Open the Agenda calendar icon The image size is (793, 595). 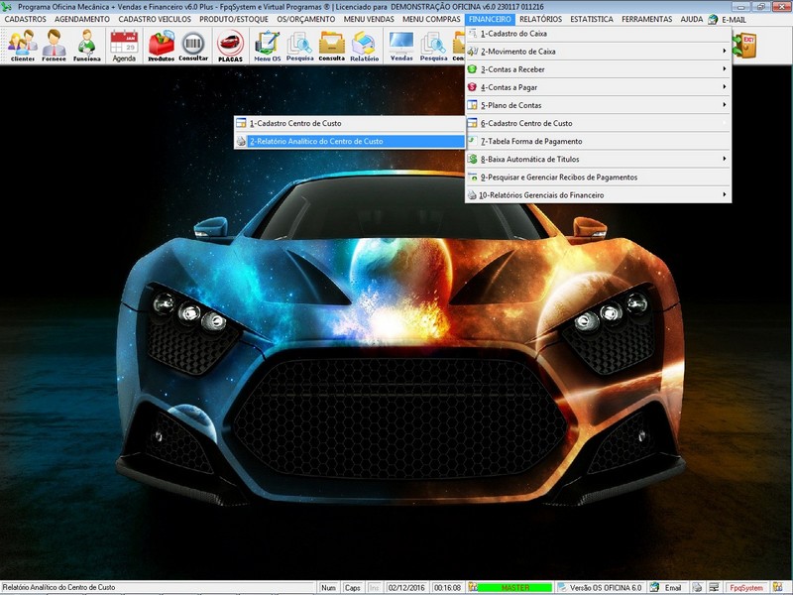pyautogui.click(x=124, y=46)
